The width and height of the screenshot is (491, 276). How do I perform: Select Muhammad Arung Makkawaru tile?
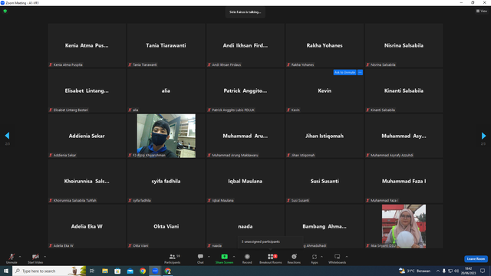coord(245,136)
